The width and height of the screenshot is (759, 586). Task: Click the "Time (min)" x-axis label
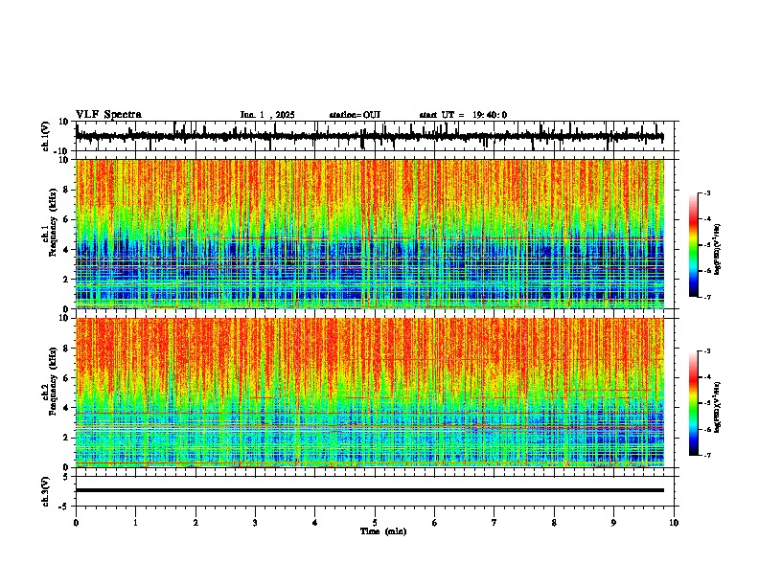(383, 531)
